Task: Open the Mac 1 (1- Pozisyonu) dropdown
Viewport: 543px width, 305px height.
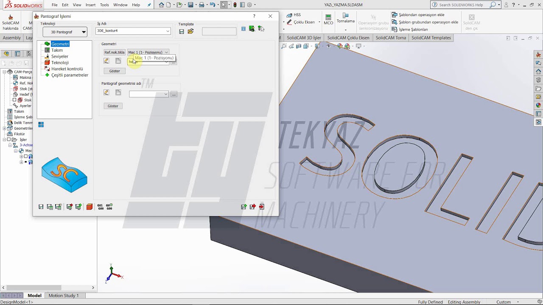Action: point(148,52)
